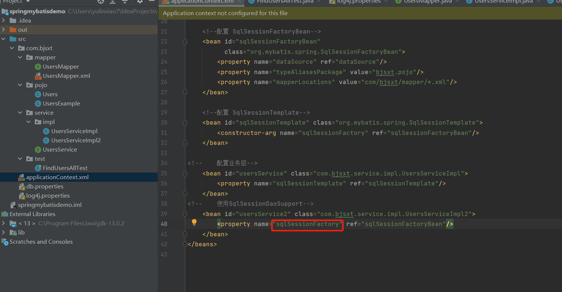
Task: Fold the usersService2 bean at line 39
Action: [x=185, y=214]
